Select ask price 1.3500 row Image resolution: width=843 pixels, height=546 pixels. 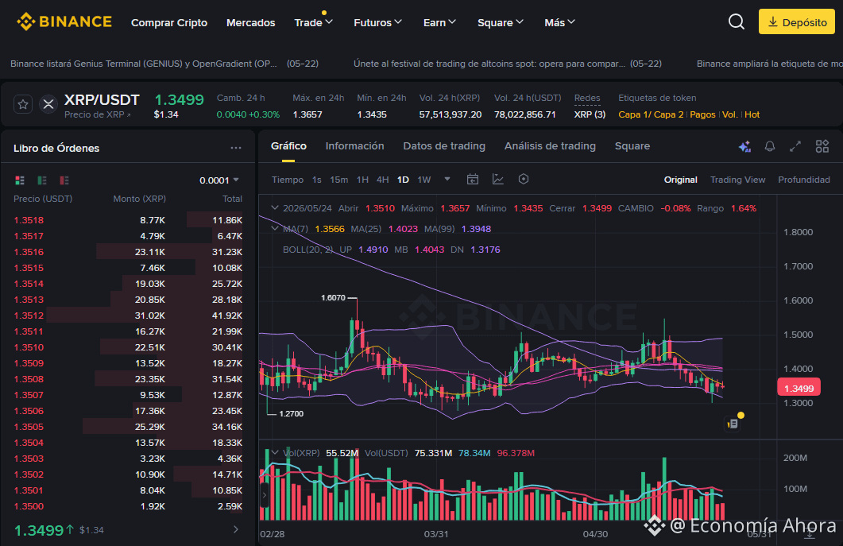coord(128,506)
